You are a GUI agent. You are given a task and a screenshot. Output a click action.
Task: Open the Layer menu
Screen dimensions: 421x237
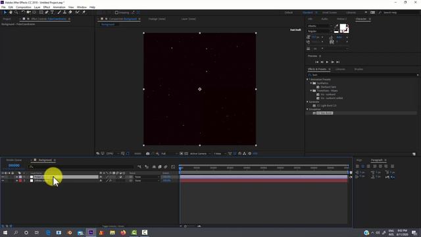[x=37, y=7]
